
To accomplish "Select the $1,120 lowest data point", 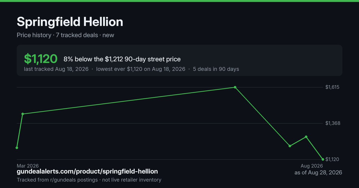I will tap(323, 159).
